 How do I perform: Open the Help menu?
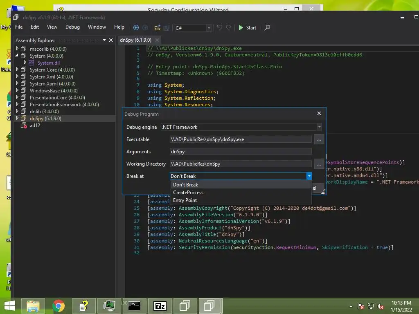(x=119, y=27)
